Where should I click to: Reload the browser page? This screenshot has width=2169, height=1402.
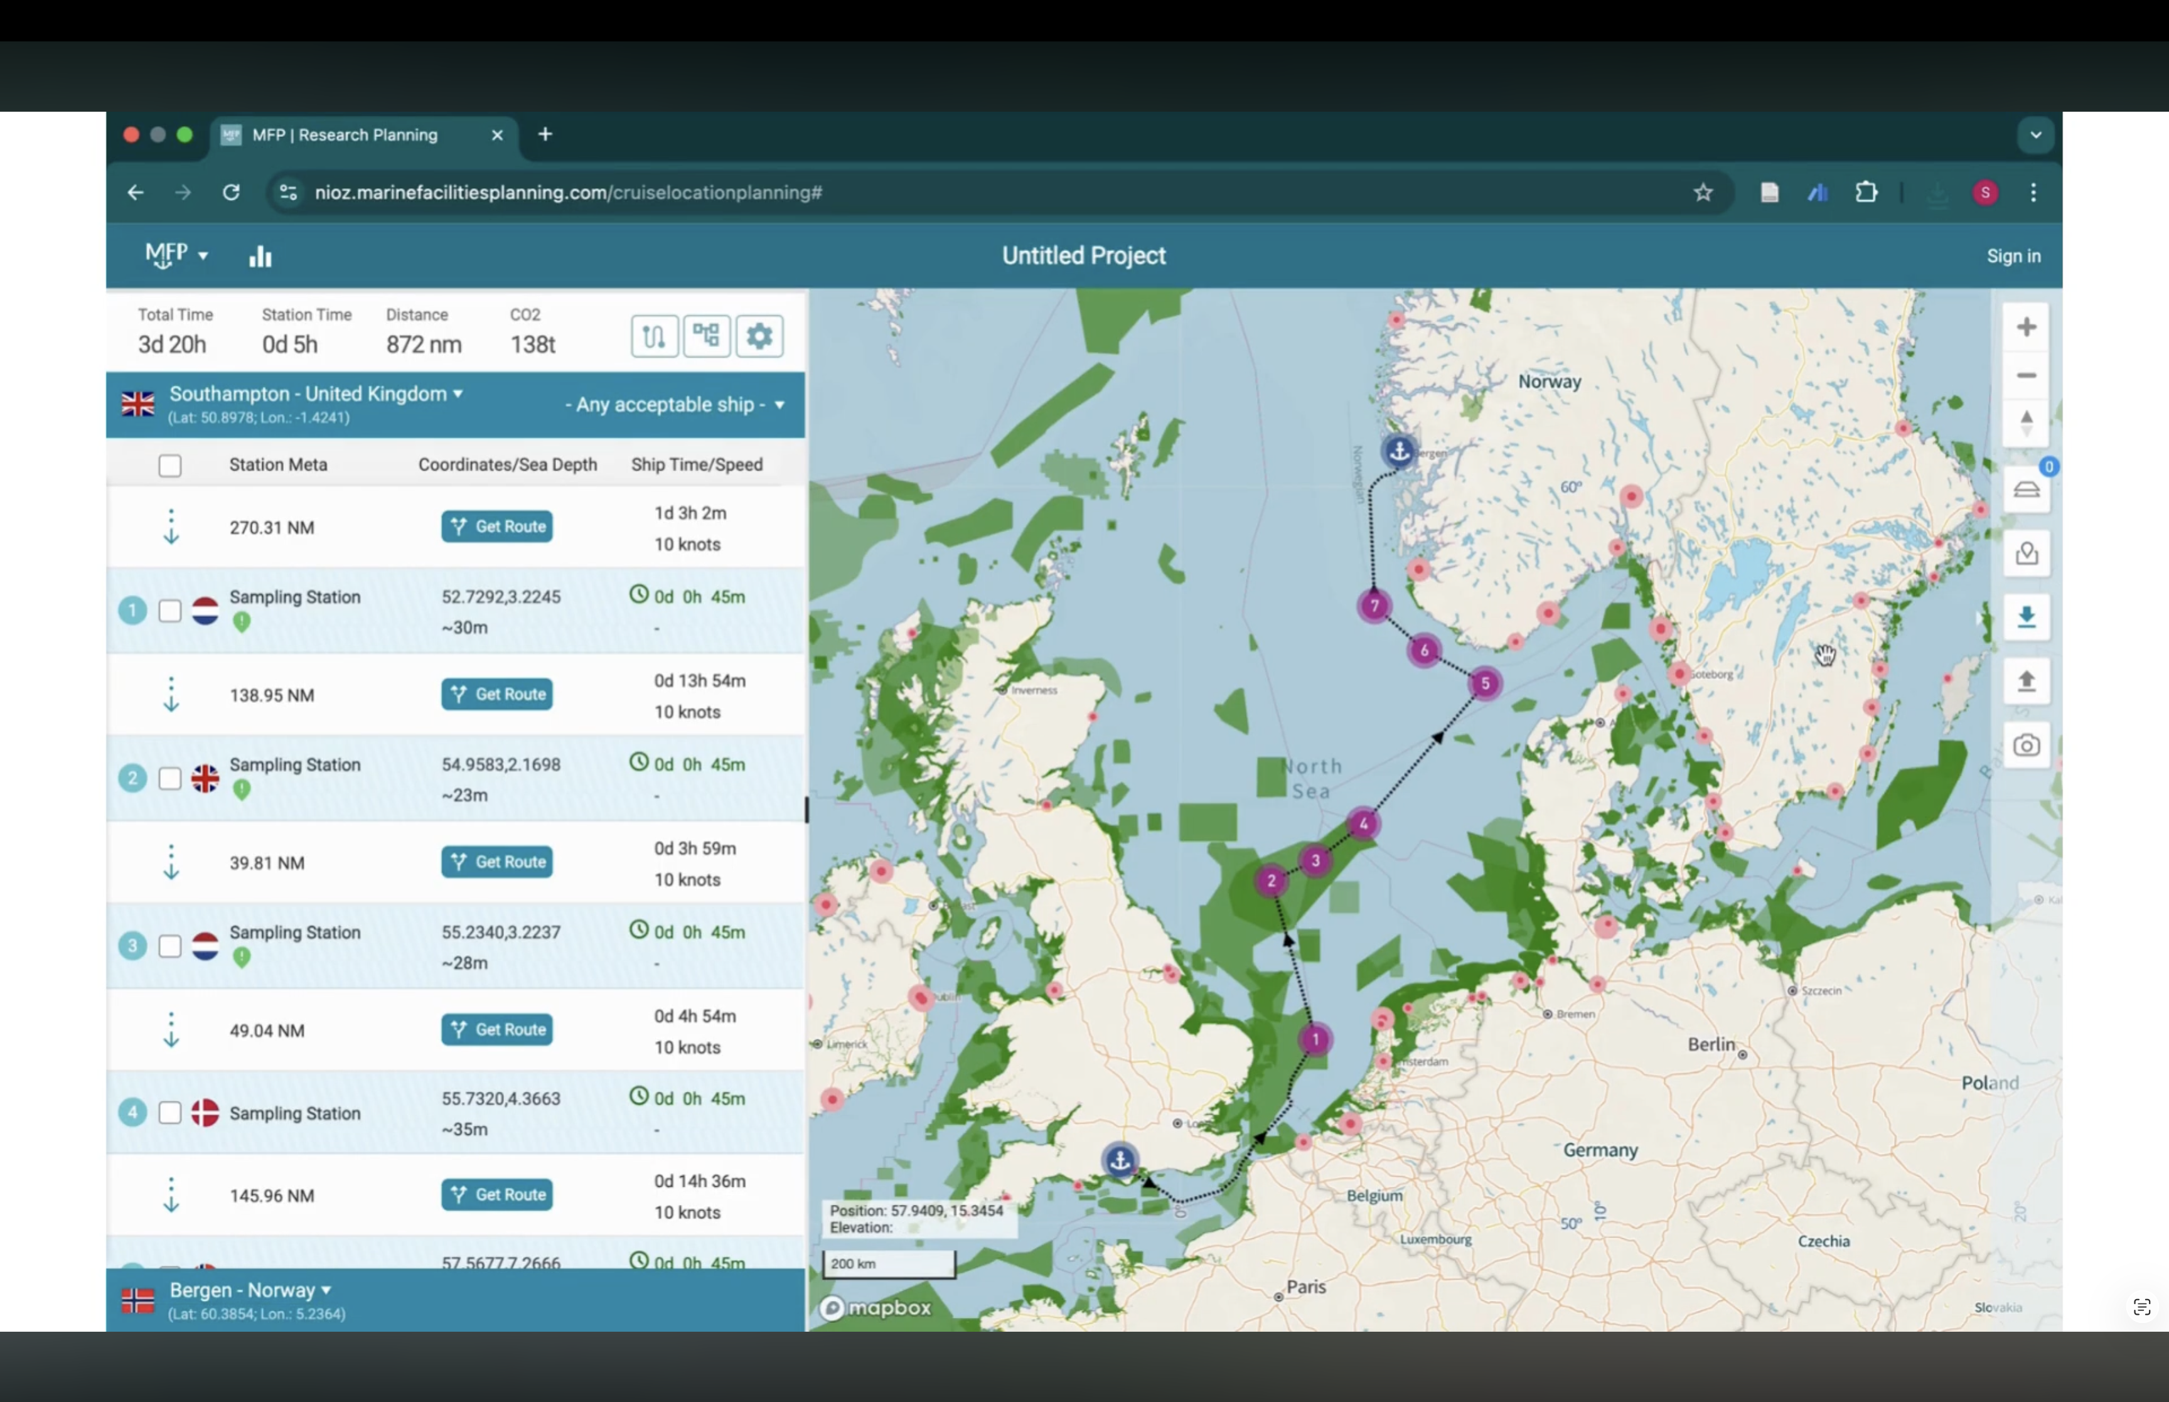point(231,192)
